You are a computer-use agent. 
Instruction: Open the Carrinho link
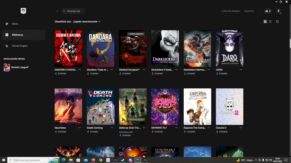pyautogui.click(x=249, y=11)
